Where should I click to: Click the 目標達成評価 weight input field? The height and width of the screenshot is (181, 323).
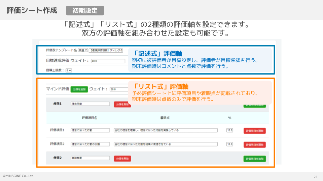pyautogui.click(x=108, y=61)
